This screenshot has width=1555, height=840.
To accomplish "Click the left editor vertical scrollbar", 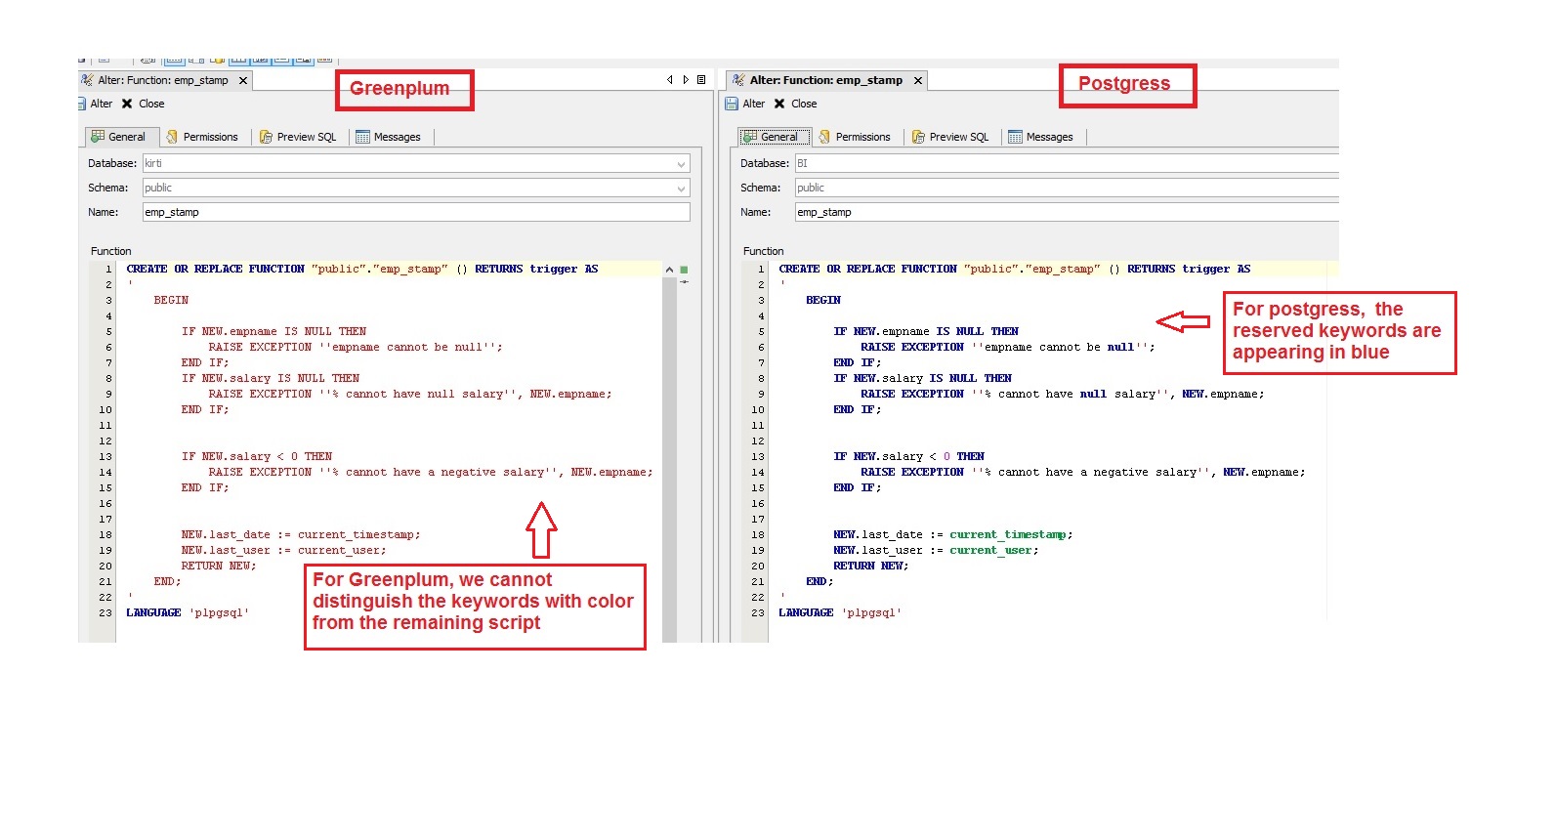I will (x=669, y=459).
